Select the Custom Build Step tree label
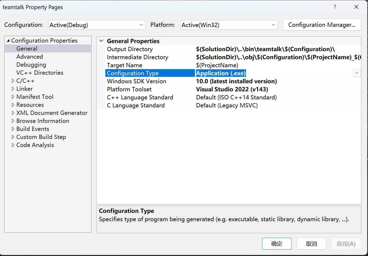The width and height of the screenshot is (368, 256). click(41, 137)
